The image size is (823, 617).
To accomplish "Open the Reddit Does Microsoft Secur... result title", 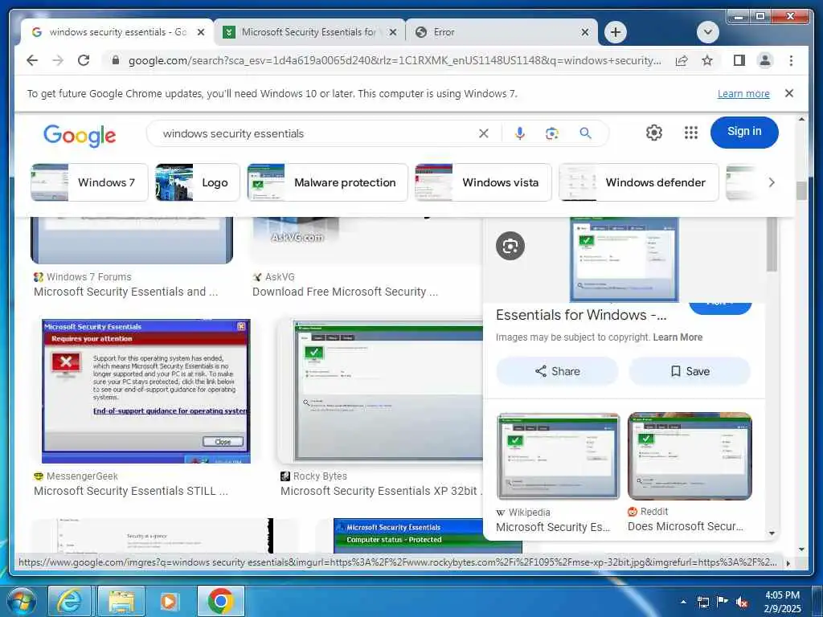I will (x=686, y=527).
